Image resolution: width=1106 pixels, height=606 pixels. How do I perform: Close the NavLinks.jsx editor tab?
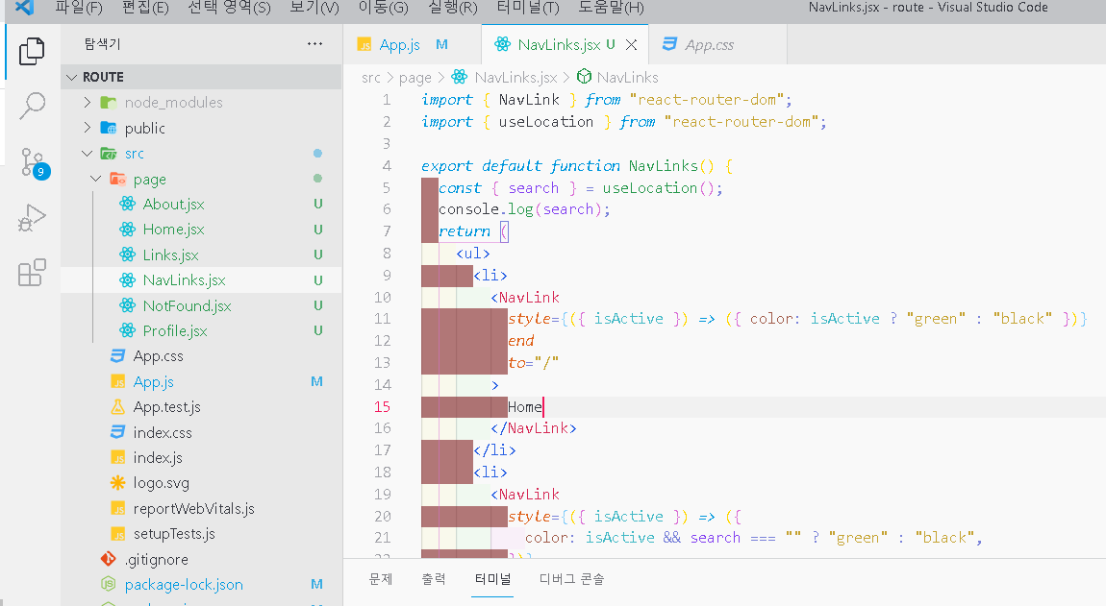point(631,44)
